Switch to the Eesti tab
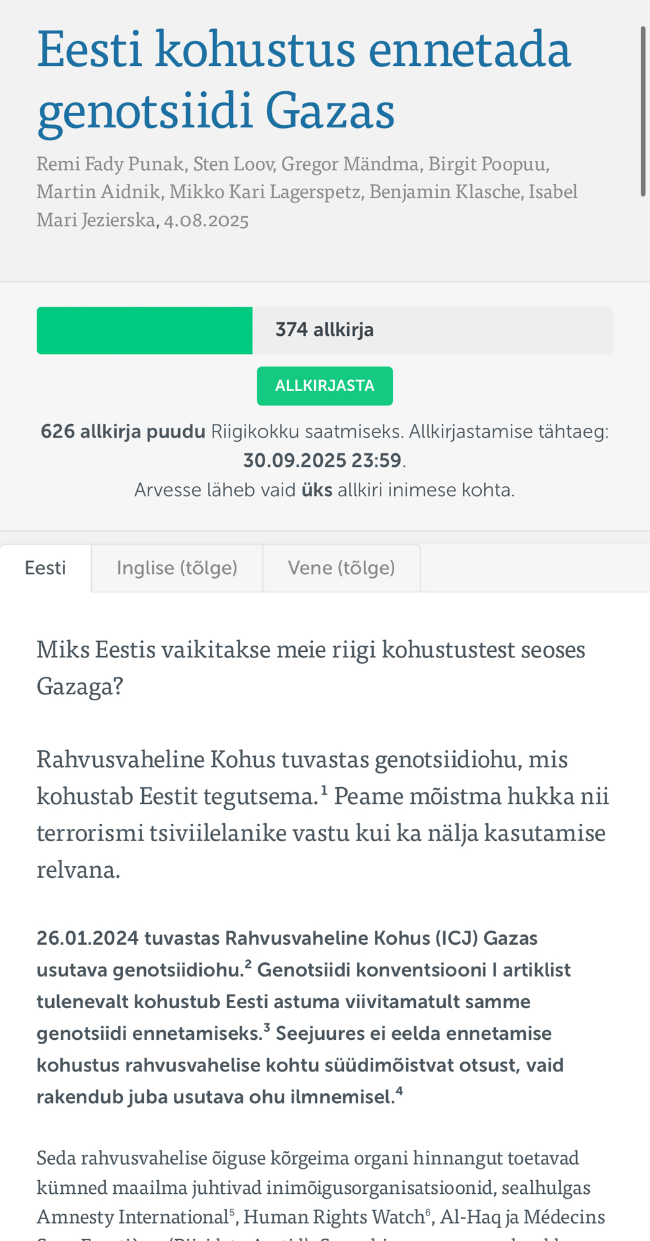 (45, 568)
